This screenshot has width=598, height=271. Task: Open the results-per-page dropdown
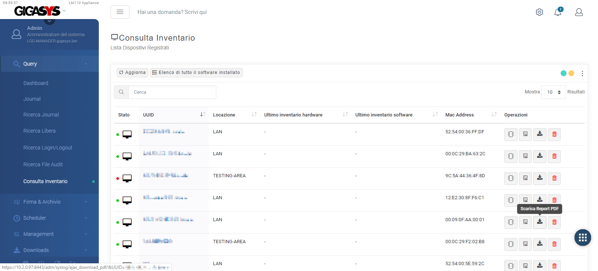pyautogui.click(x=553, y=92)
